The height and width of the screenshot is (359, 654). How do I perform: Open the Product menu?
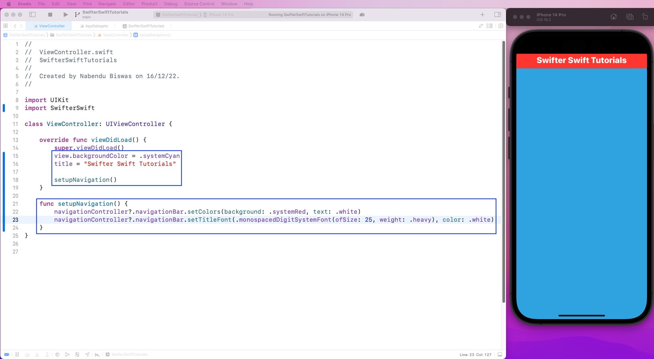[149, 4]
